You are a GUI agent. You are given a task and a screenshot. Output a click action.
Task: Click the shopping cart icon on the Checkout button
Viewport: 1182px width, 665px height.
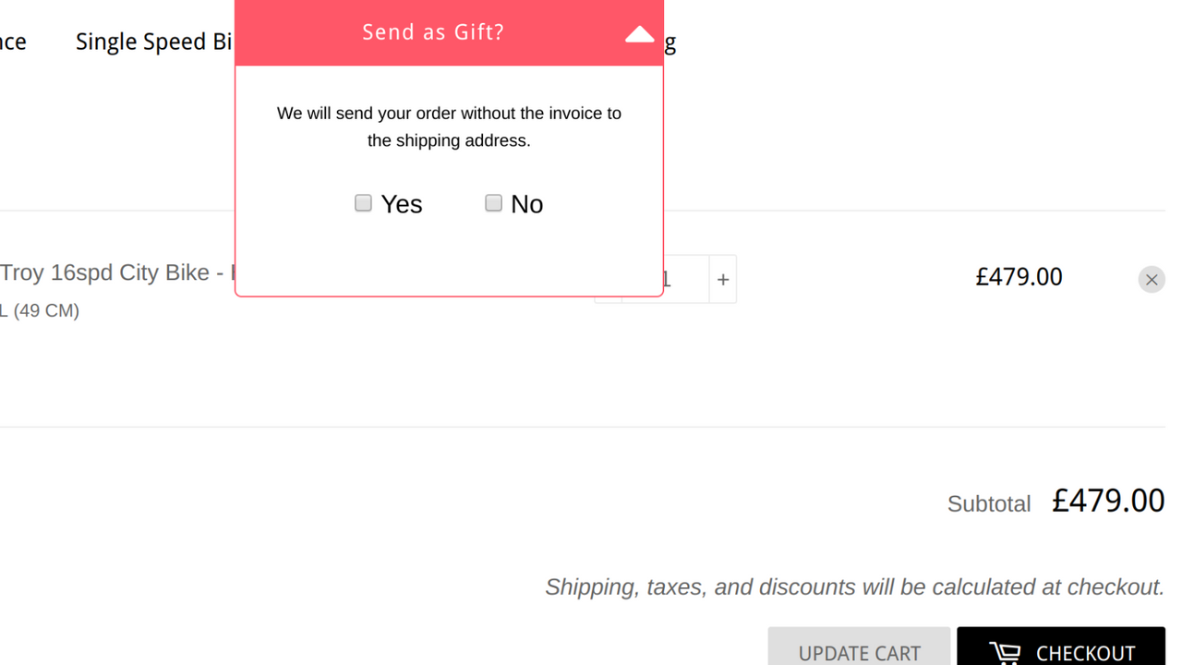[1003, 652]
